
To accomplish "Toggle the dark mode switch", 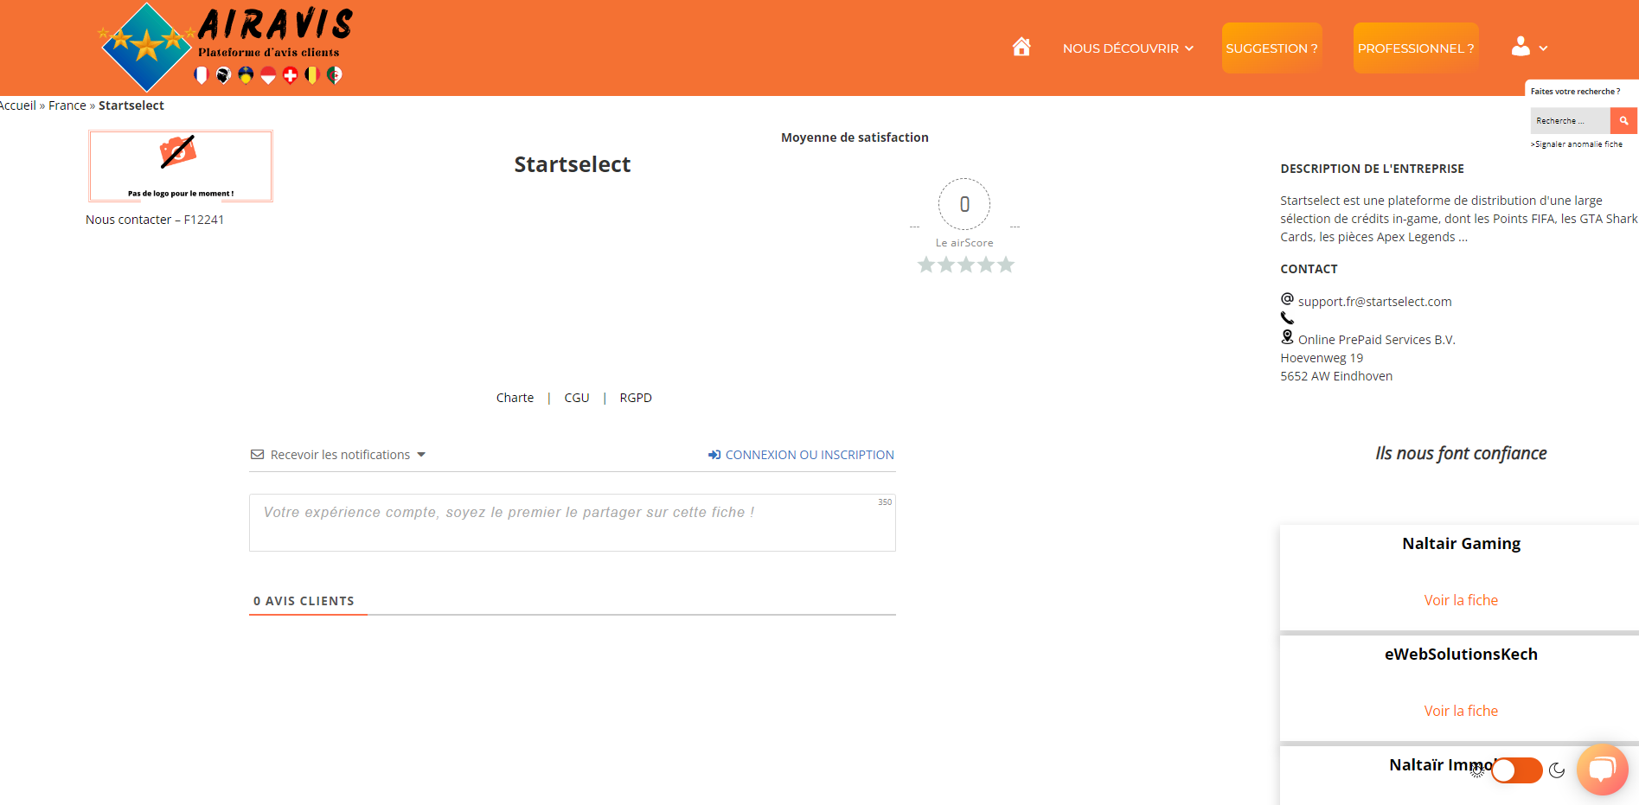I will click(1517, 770).
